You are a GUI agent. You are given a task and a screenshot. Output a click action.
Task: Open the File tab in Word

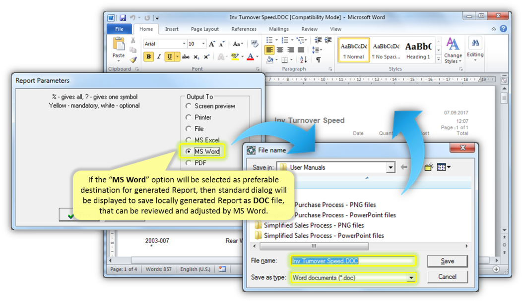click(119, 29)
